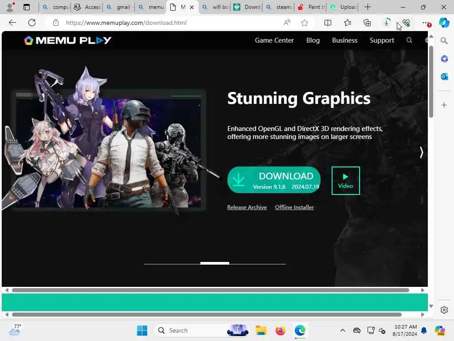Open Copilot preview taskbar icon
The image size is (454, 341).
tap(439, 330)
